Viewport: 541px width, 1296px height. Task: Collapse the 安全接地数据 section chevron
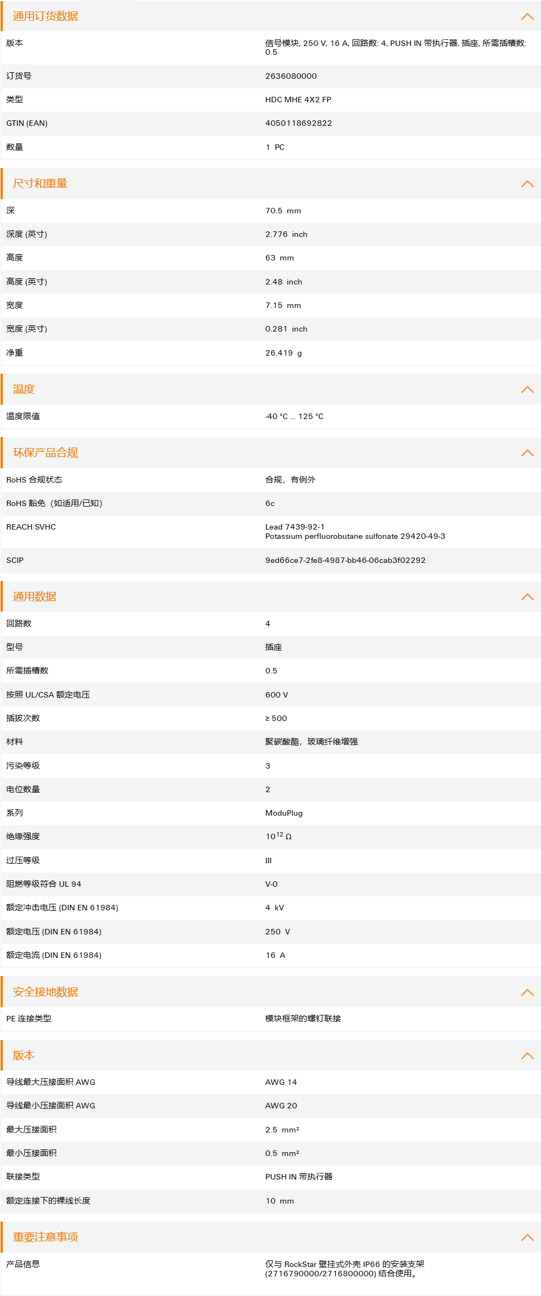(527, 992)
